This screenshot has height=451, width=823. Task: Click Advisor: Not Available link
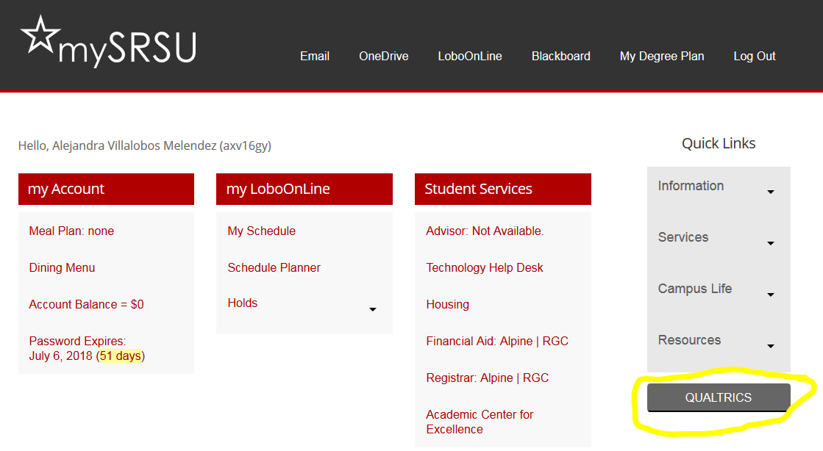(x=485, y=231)
